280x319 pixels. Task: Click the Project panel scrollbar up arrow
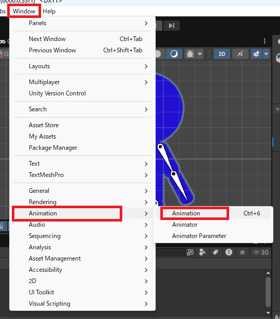coord(268,273)
